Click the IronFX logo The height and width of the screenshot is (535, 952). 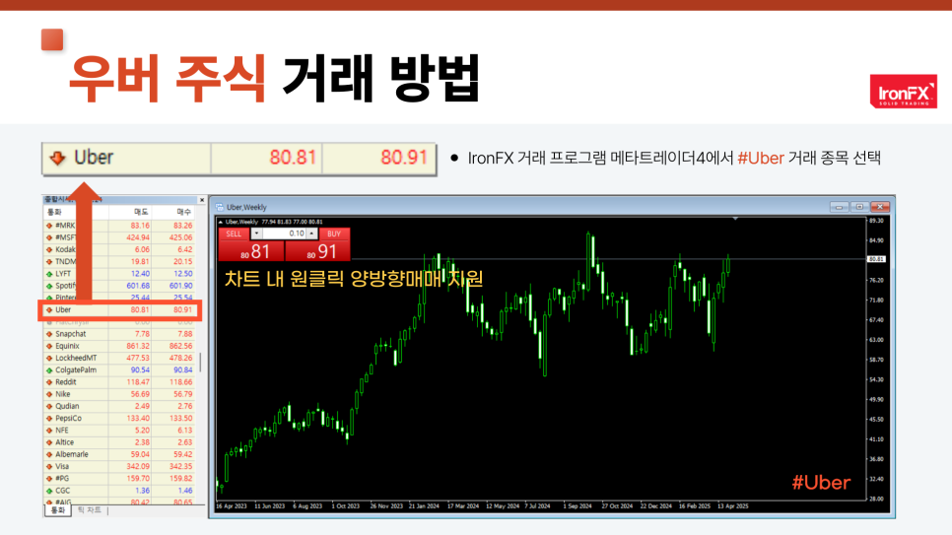point(904,92)
